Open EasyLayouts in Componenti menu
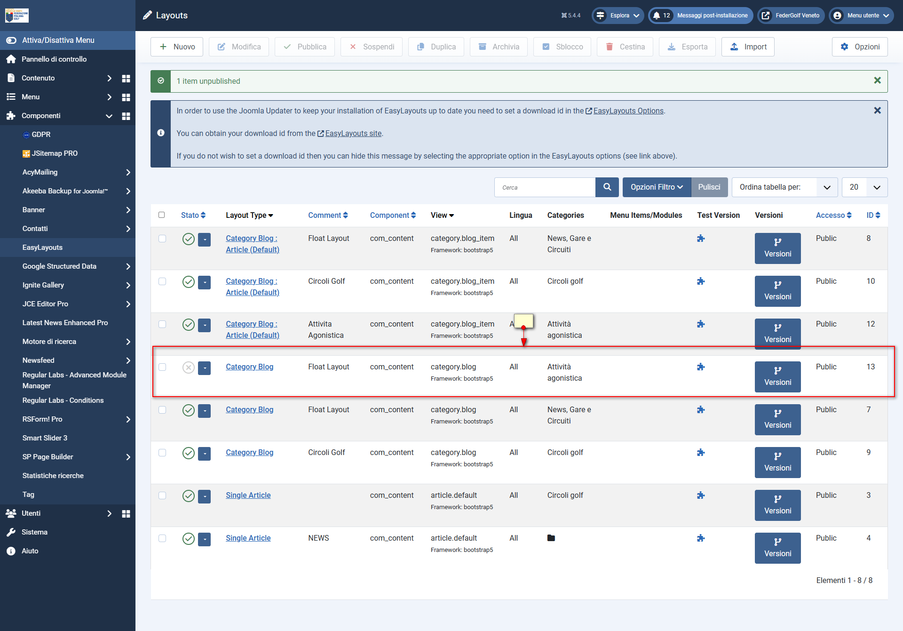 pyautogui.click(x=42, y=248)
